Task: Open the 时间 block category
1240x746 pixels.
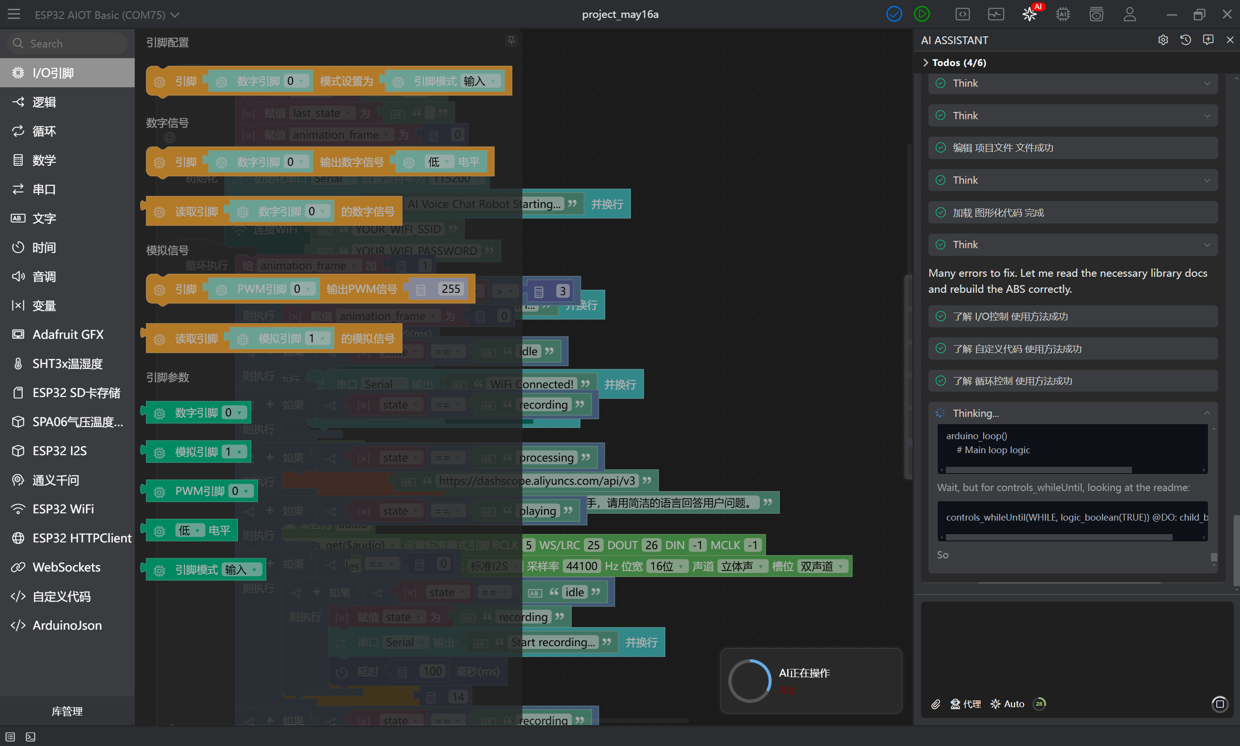Action: 67,247
